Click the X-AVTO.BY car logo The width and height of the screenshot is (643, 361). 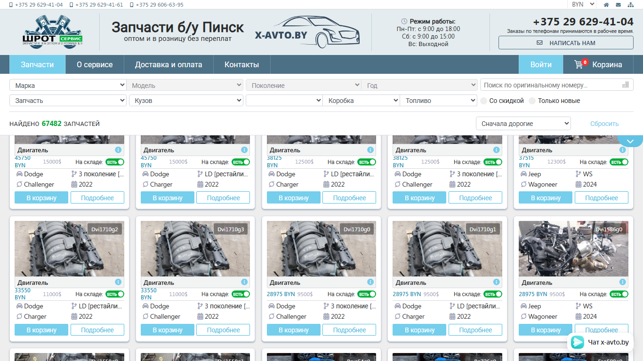pyautogui.click(x=307, y=31)
